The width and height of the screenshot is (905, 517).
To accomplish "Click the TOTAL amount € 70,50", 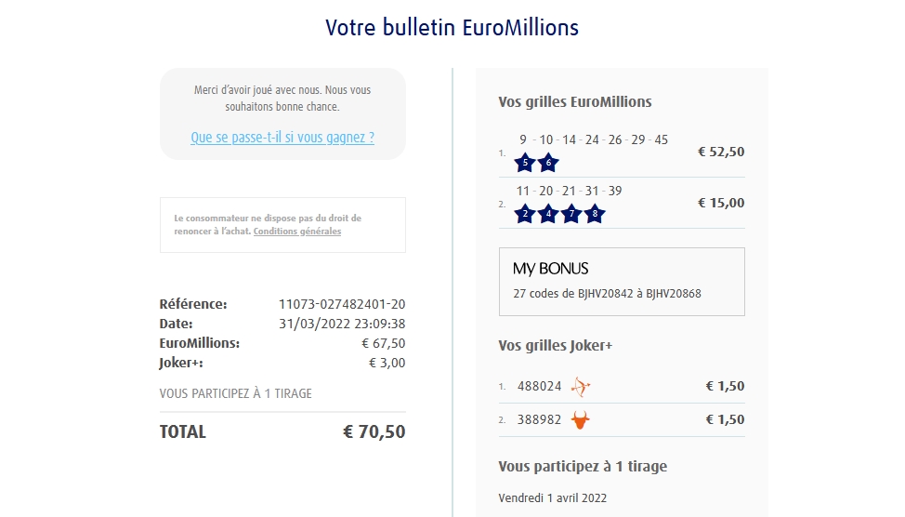I will (x=374, y=431).
